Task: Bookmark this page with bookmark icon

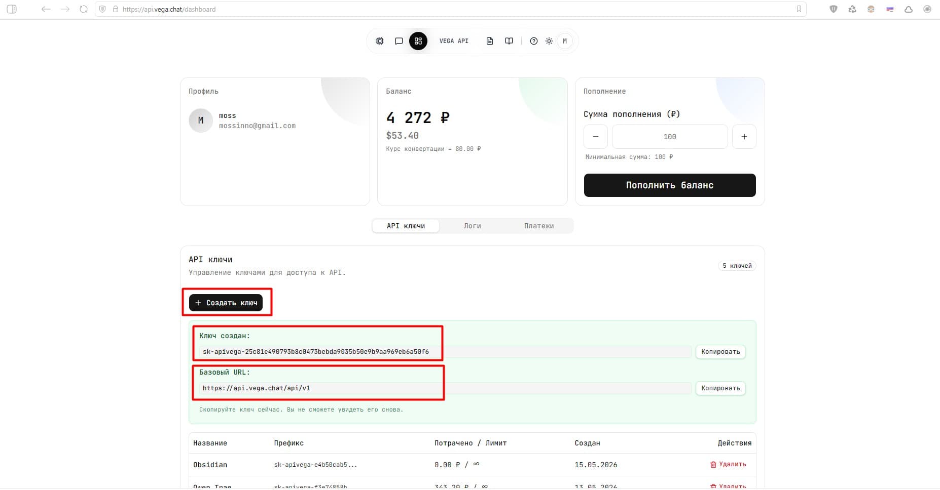Action: pos(799,9)
